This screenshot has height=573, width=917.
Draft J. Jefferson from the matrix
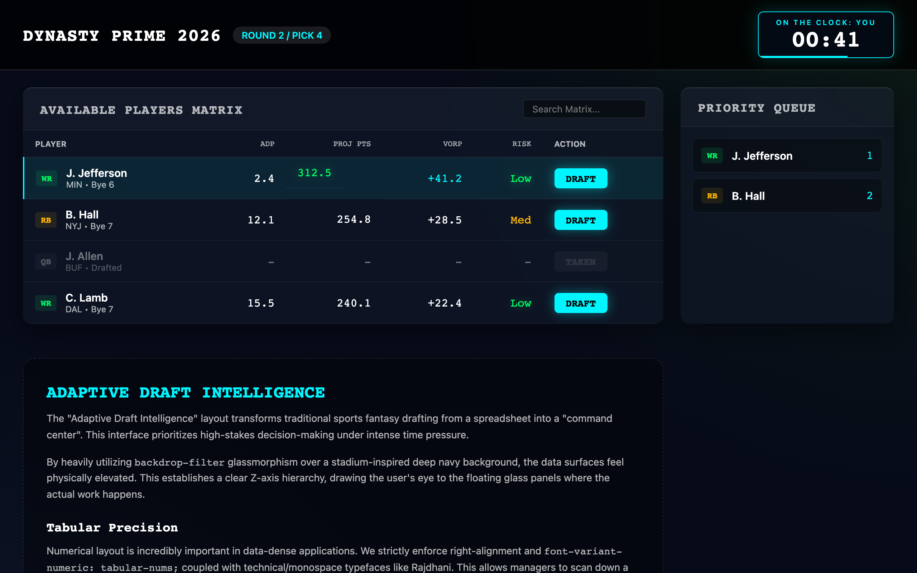pyautogui.click(x=580, y=178)
